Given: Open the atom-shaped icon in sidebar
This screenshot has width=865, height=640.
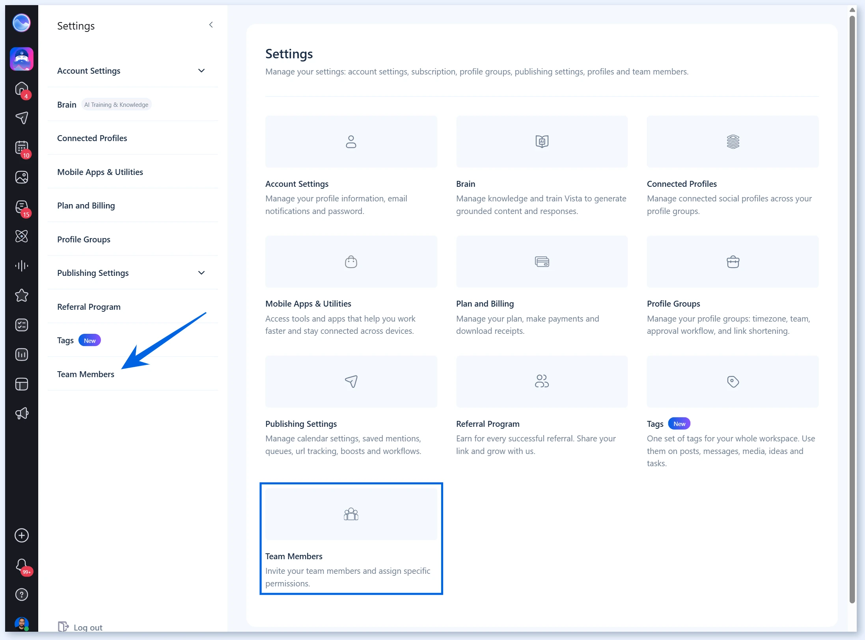Looking at the screenshot, I should (x=22, y=236).
